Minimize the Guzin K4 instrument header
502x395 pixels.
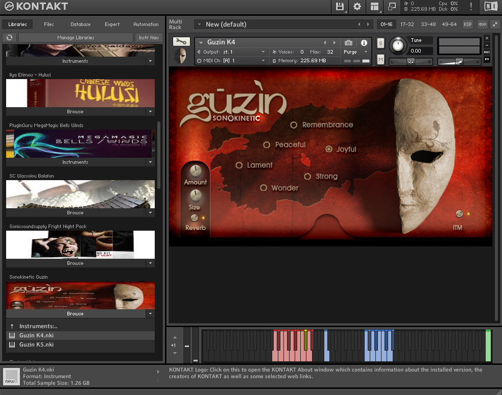(487, 45)
